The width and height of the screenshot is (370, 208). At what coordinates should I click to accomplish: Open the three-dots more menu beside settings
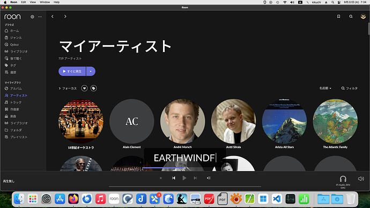pyautogui.click(x=40, y=17)
